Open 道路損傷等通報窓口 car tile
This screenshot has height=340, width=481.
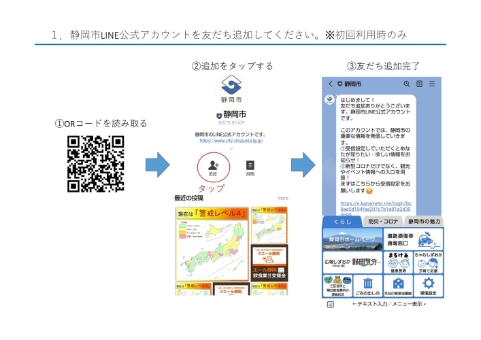pyautogui.click(x=413, y=239)
